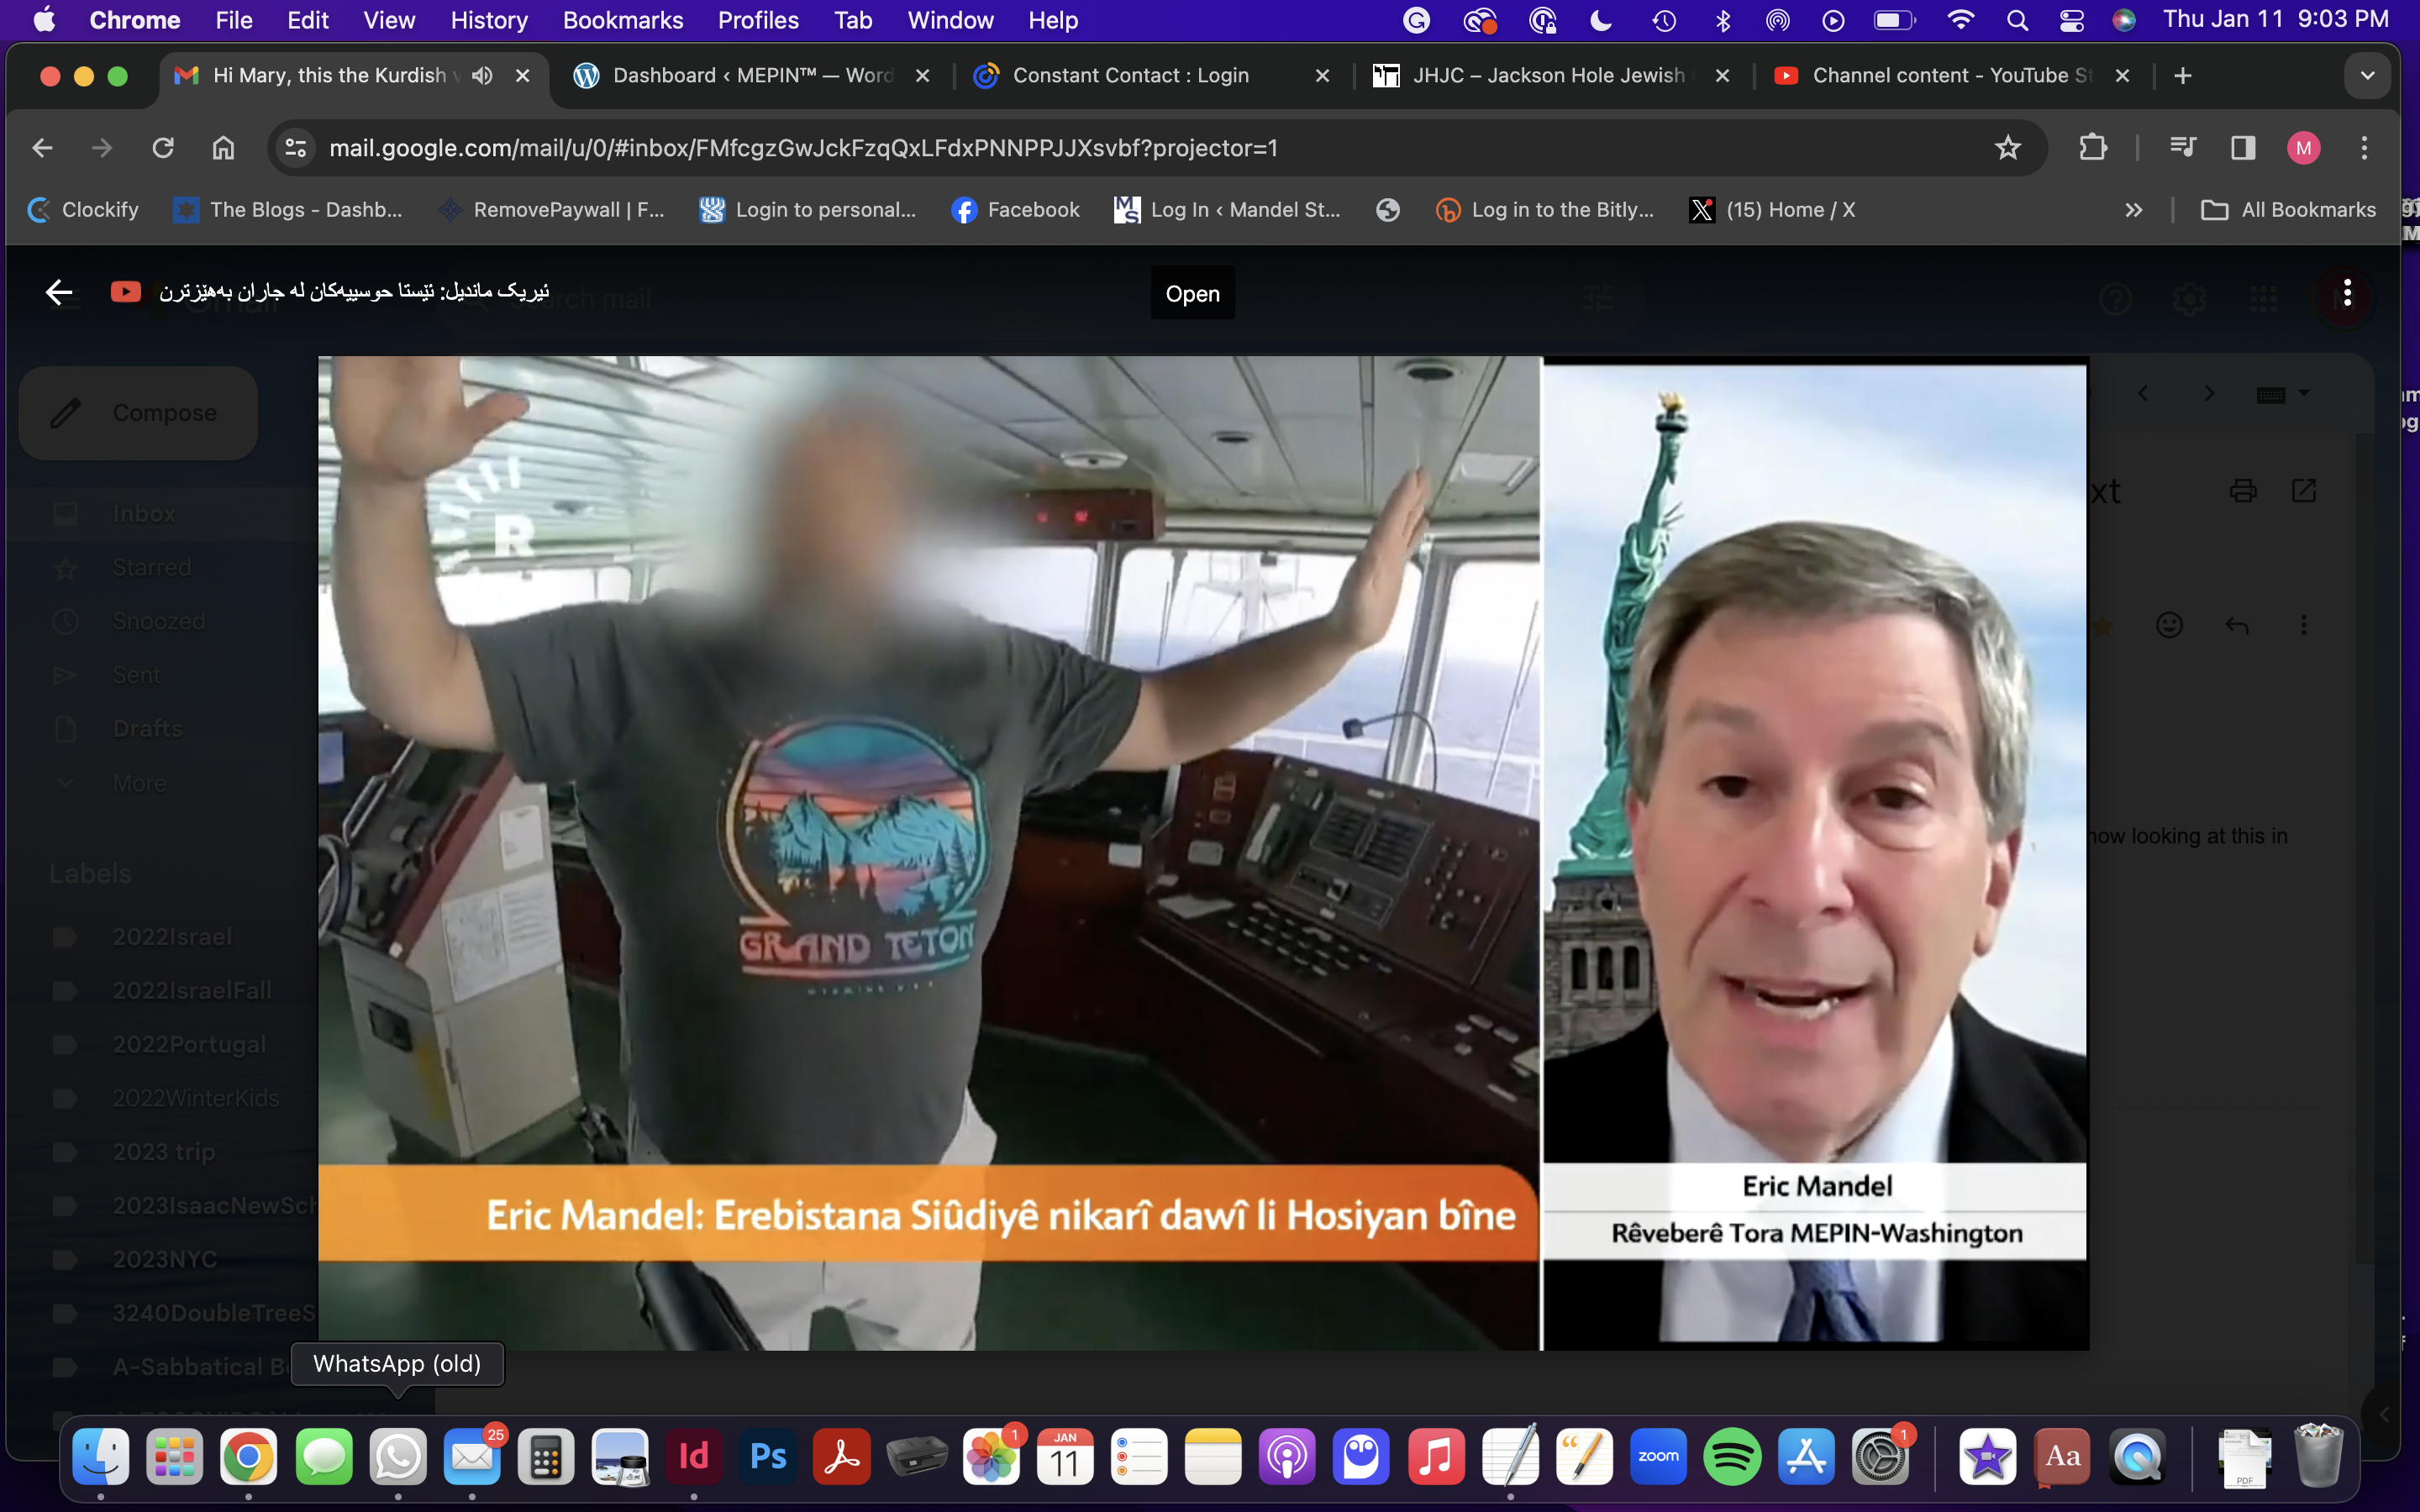Open the Bookmarks menu in the menu bar
The height and width of the screenshot is (1512, 2420).
click(622, 20)
